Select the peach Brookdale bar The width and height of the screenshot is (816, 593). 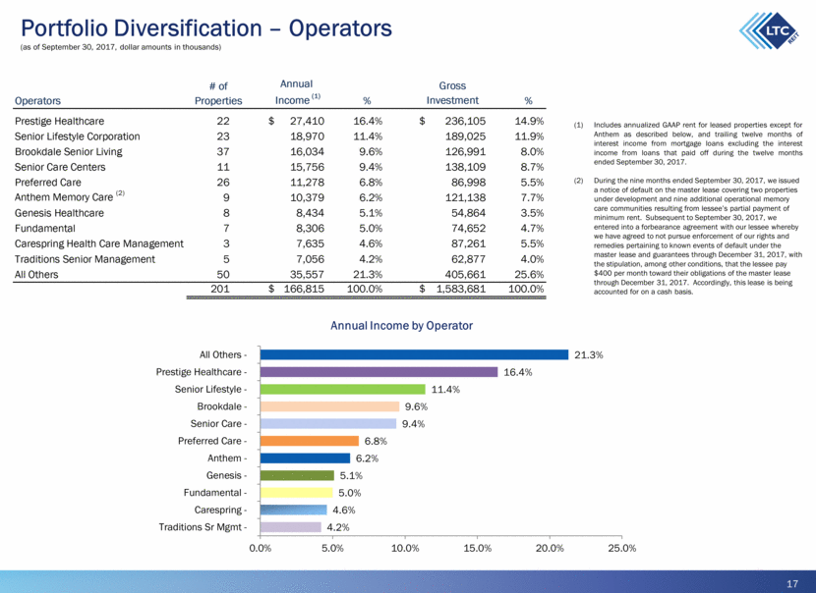[330, 406]
